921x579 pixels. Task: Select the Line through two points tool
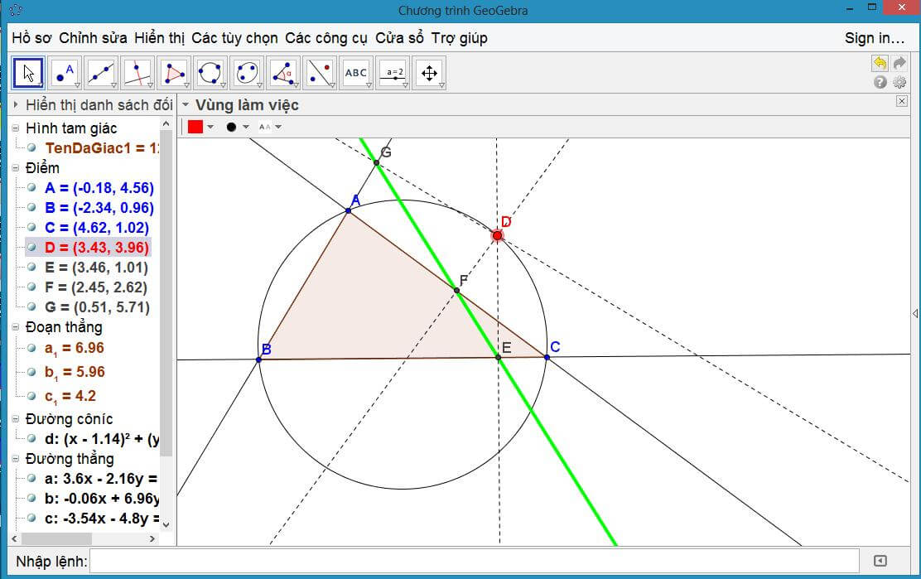(x=101, y=73)
